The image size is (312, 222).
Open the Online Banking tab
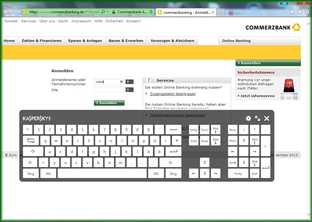(259, 40)
